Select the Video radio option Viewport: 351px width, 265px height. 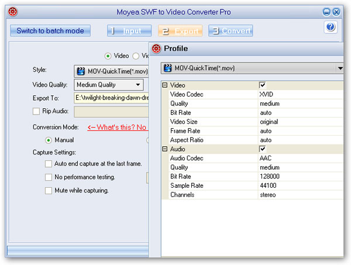108,56
